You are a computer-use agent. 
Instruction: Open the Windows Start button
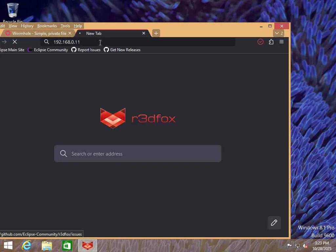click(8, 245)
